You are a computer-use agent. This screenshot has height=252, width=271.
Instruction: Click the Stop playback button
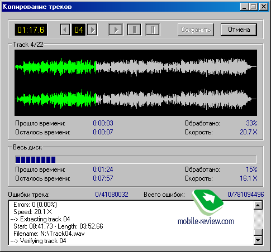click(134, 30)
